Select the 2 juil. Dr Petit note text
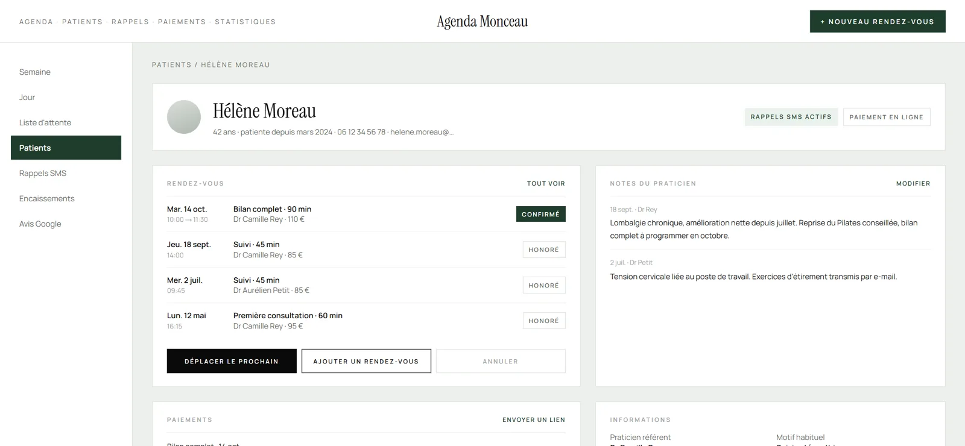Viewport: 965px width, 446px height. (x=753, y=277)
